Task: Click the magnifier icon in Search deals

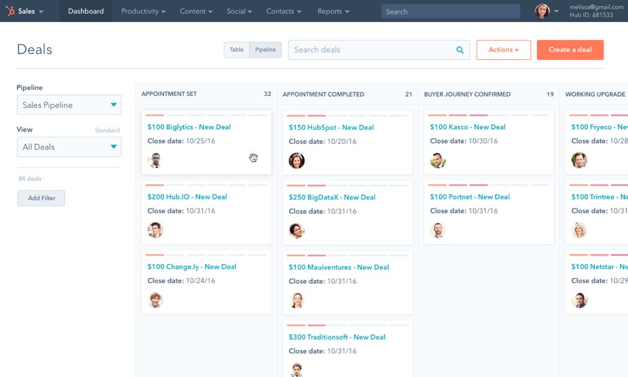Action: 460,50
